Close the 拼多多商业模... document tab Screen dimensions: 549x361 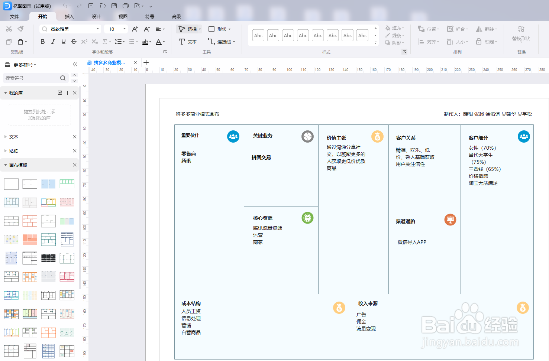pos(135,62)
